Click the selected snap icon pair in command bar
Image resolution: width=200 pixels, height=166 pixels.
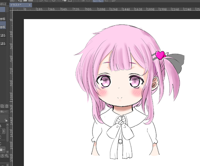pos(98,1)
